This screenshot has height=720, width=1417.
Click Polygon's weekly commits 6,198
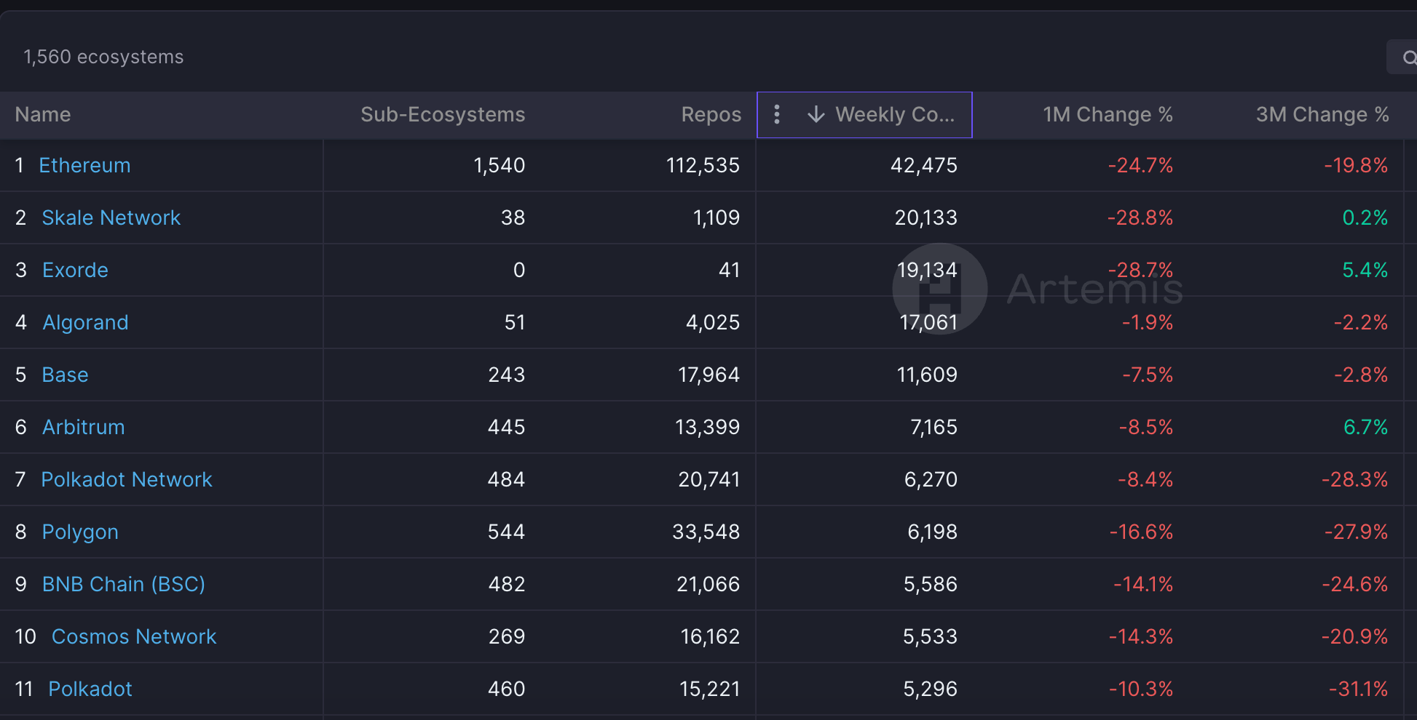(x=932, y=532)
